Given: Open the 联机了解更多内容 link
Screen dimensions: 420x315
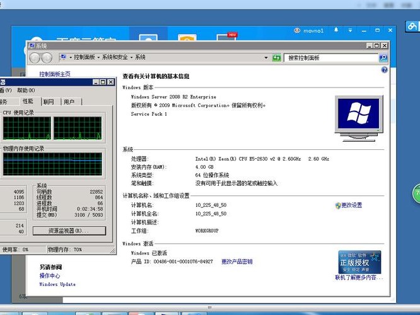Looking at the screenshot, I should [359, 278].
